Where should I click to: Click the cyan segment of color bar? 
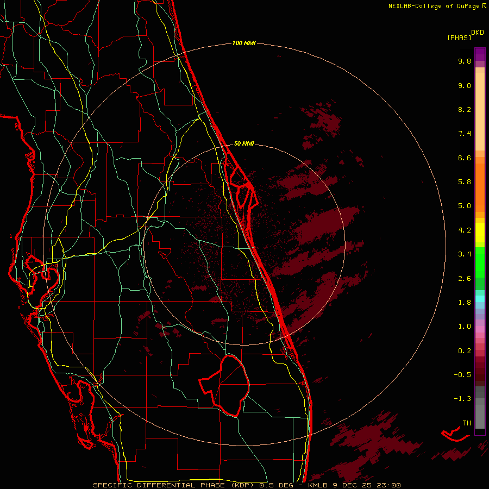pyautogui.click(x=480, y=299)
